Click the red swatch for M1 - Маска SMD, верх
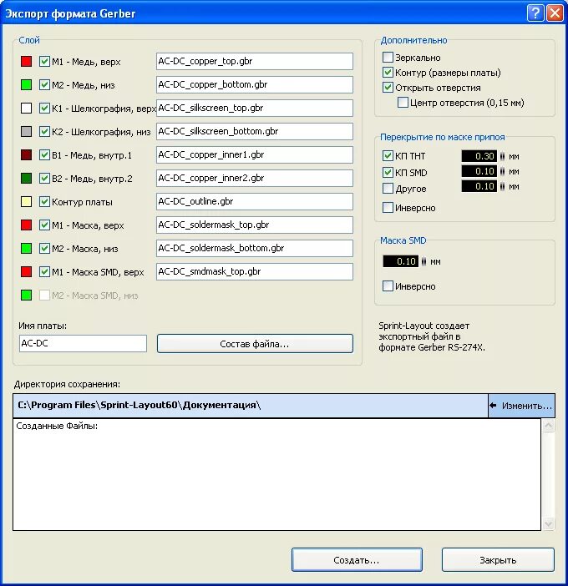Viewport: 568px width, 586px height. (x=26, y=271)
